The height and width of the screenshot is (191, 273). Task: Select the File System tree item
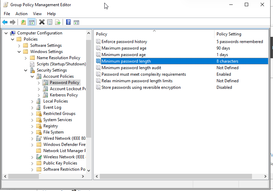(x=53, y=132)
